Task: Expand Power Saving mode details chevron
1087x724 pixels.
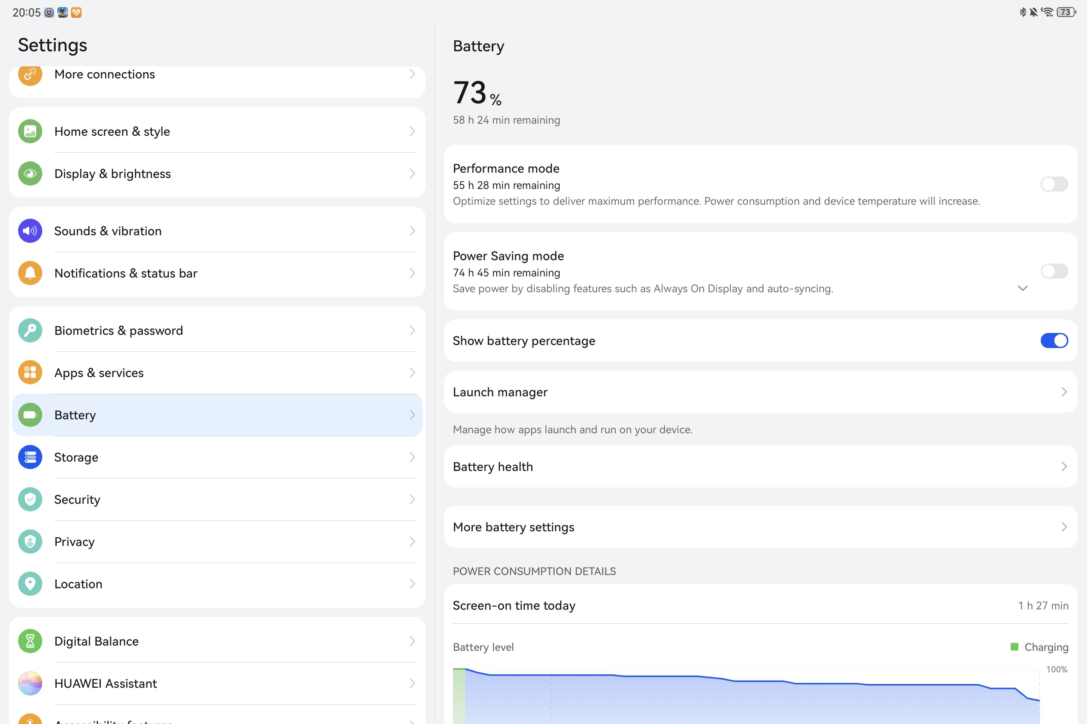Action: click(x=1022, y=288)
